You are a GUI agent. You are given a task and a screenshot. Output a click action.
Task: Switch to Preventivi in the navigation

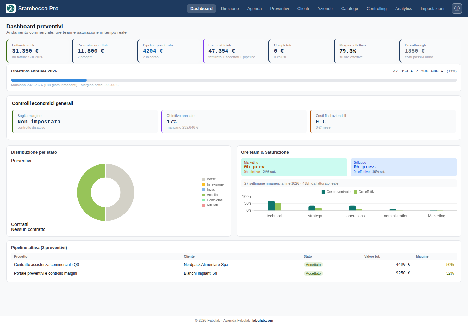(x=279, y=9)
